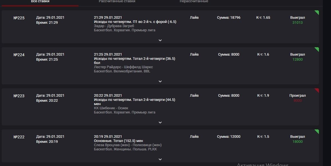This screenshot has height=166, width=331.
Task: Select the КК Шибеник - Осиек match text
Action: pyautogui.click(x=112, y=108)
